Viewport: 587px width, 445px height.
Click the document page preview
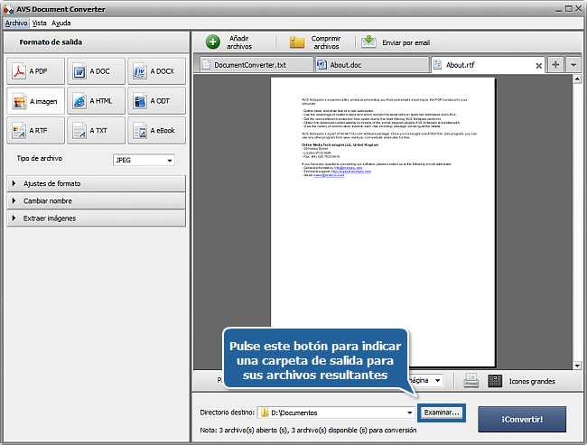point(383,222)
